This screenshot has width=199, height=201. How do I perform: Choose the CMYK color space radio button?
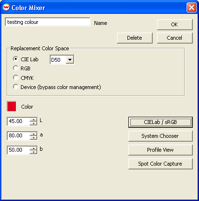16,78
